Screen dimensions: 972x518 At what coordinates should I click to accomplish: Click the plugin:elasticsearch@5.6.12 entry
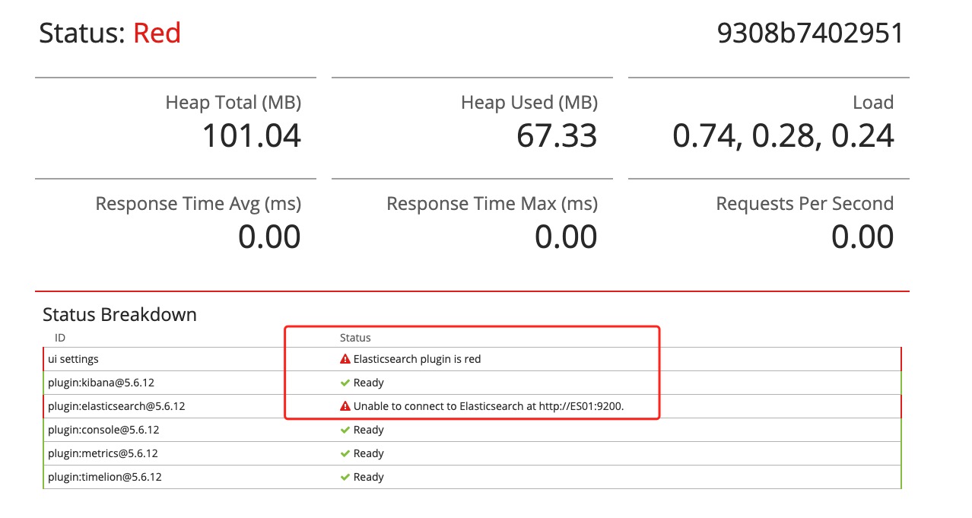[x=116, y=406]
